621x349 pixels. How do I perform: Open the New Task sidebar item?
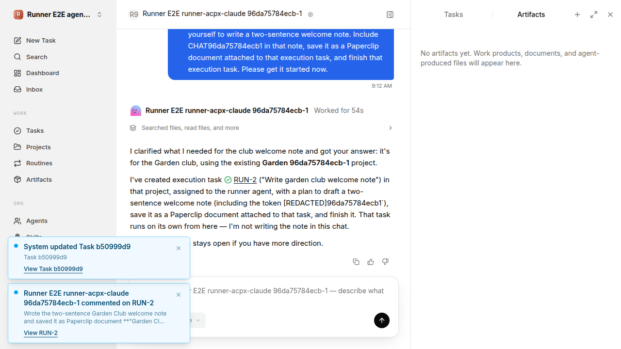pyautogui.click(x=58, y=40)
